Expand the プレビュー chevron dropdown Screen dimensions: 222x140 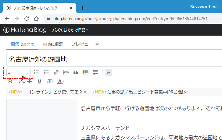click(97, 44)
